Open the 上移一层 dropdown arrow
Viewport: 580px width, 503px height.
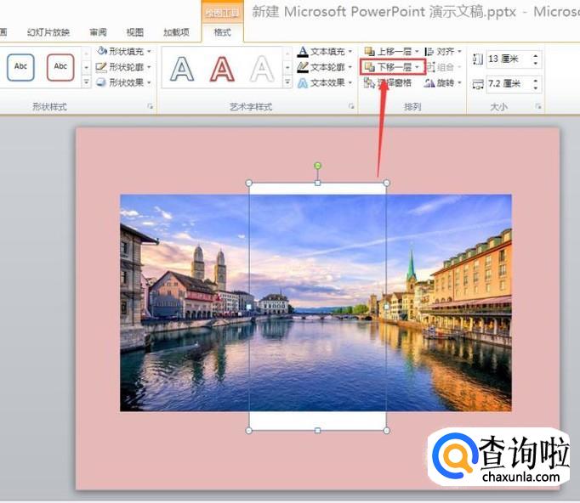coord(417,51)
